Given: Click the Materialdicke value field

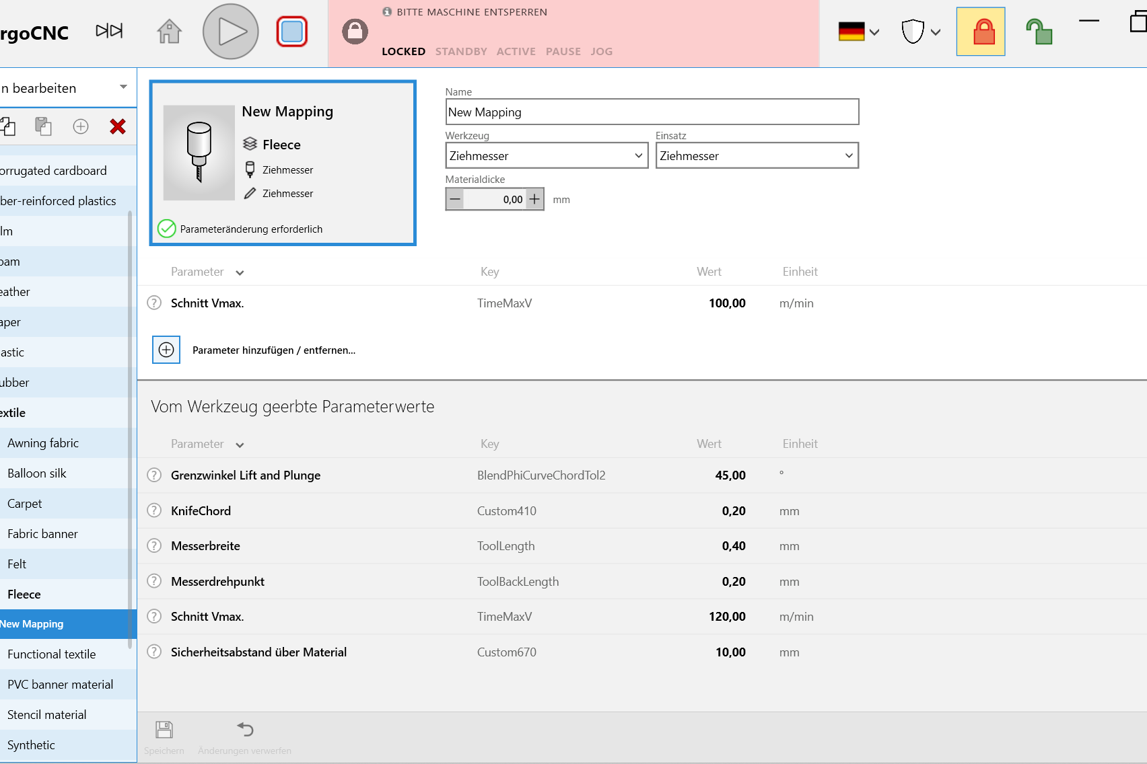Looking at the screenshot, I should tap(495, 199).
